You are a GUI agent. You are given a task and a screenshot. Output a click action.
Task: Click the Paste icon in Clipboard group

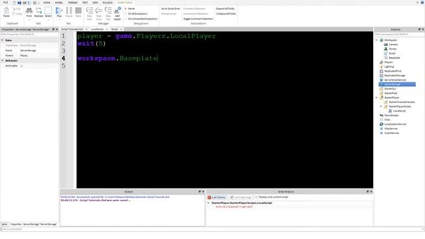coord(6,11)
